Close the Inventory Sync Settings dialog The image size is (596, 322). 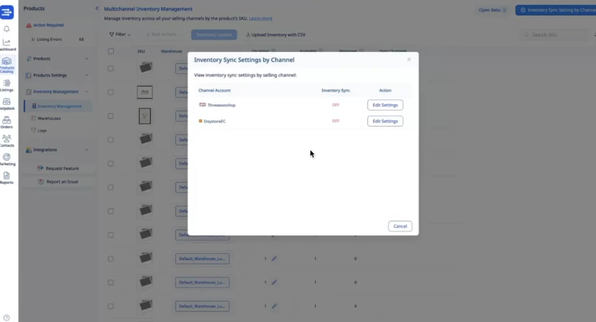[x=409, y=59]
